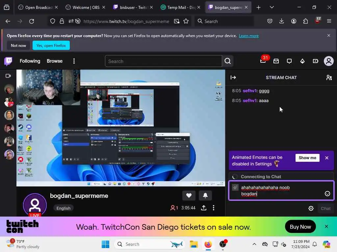Open the Twitch whispers icon
The width and height of the screenshot is (337, 252).
tap(289, 61)
